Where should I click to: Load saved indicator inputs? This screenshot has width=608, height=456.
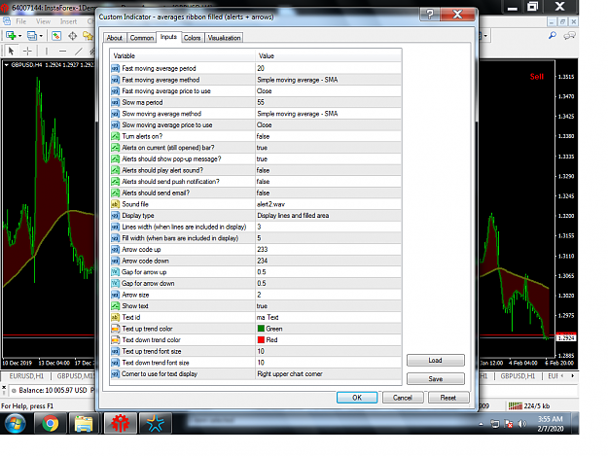pos(436,361)
